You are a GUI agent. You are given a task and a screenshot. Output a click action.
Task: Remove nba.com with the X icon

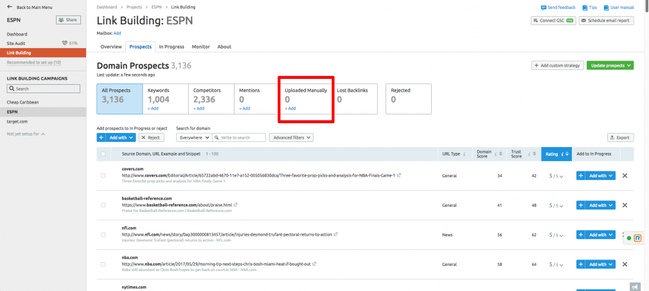[x=625, y=264]
